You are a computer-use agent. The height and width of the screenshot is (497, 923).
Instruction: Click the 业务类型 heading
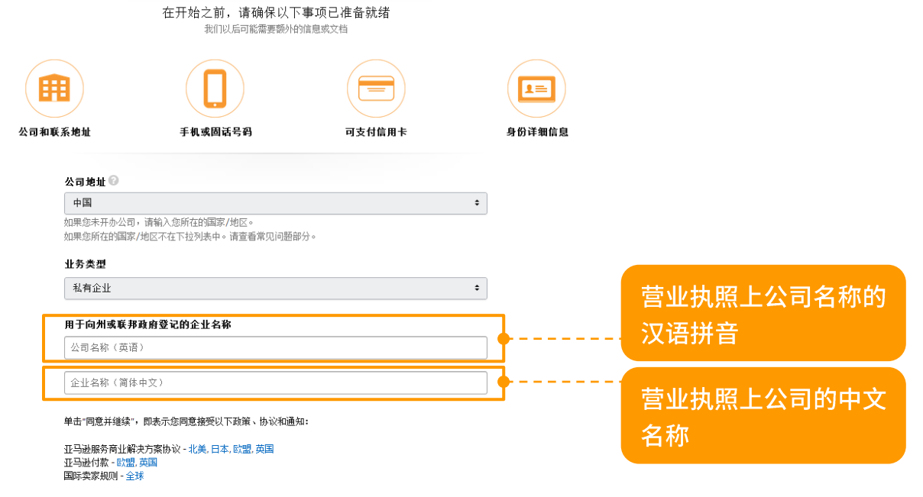[x=85, y=264]
